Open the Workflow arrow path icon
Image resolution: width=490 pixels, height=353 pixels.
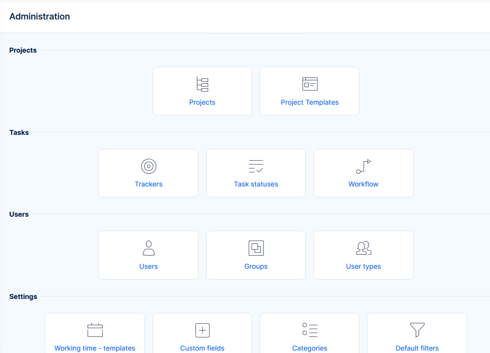tap(363, 167)
